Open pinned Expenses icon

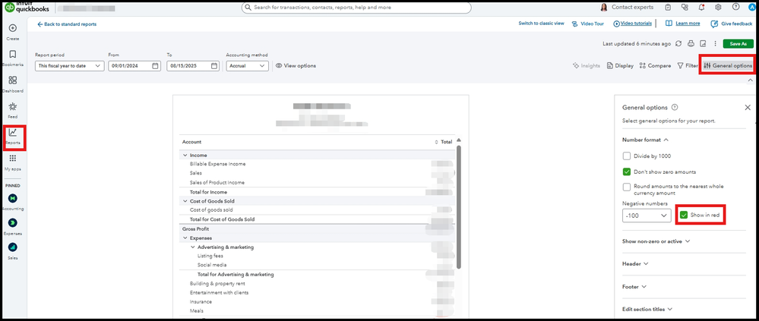coord(13,223)
